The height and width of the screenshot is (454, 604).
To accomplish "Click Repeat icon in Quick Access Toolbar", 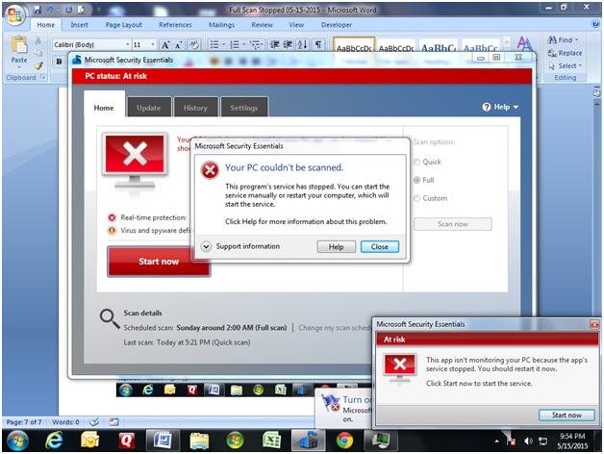I will click(69, 10).
